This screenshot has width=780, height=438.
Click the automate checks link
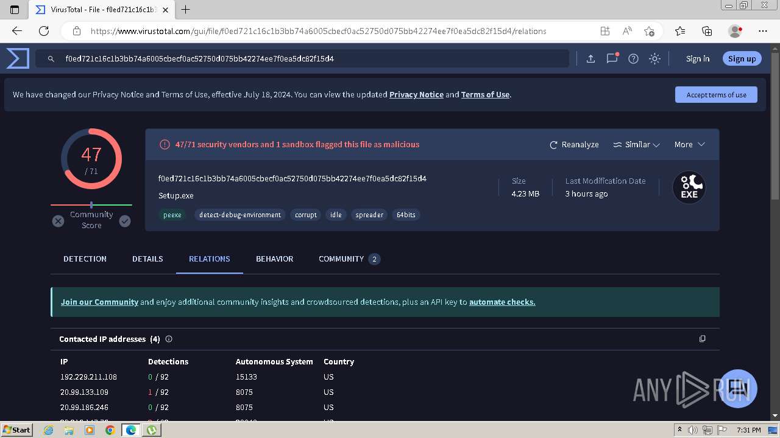click(x=502, y=302)
